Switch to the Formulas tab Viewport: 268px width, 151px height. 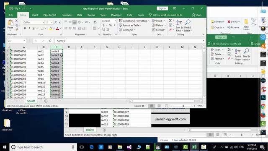pos(67,15)
